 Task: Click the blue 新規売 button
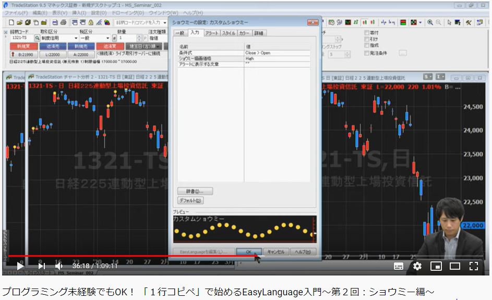point(81,46)
